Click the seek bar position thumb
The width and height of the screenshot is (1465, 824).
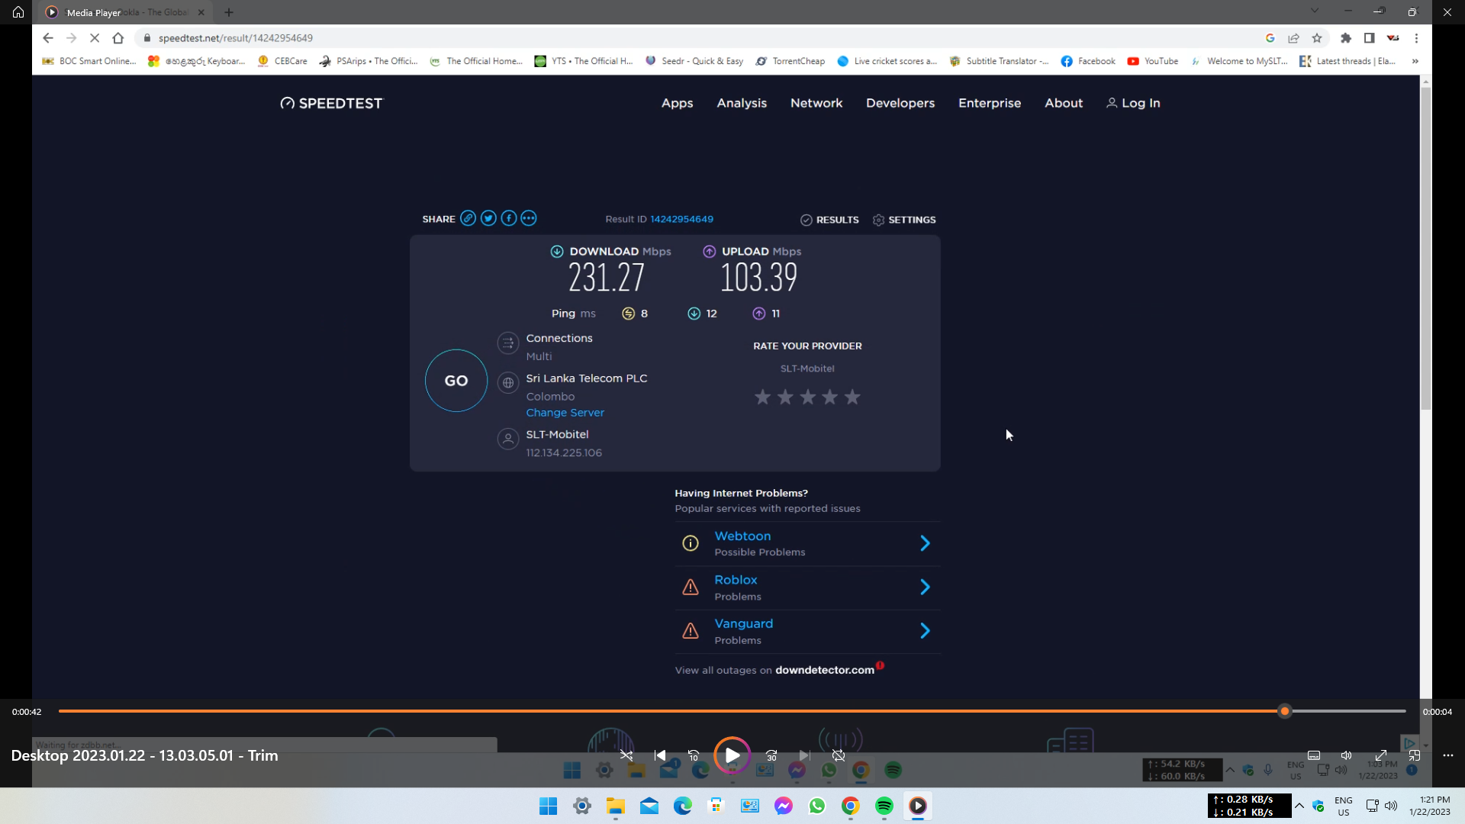pyautogui.click(x=1285, y=711)
